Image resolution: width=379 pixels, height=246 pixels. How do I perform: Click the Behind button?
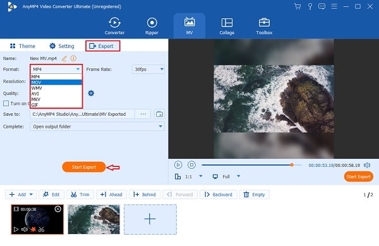(145, 195)
